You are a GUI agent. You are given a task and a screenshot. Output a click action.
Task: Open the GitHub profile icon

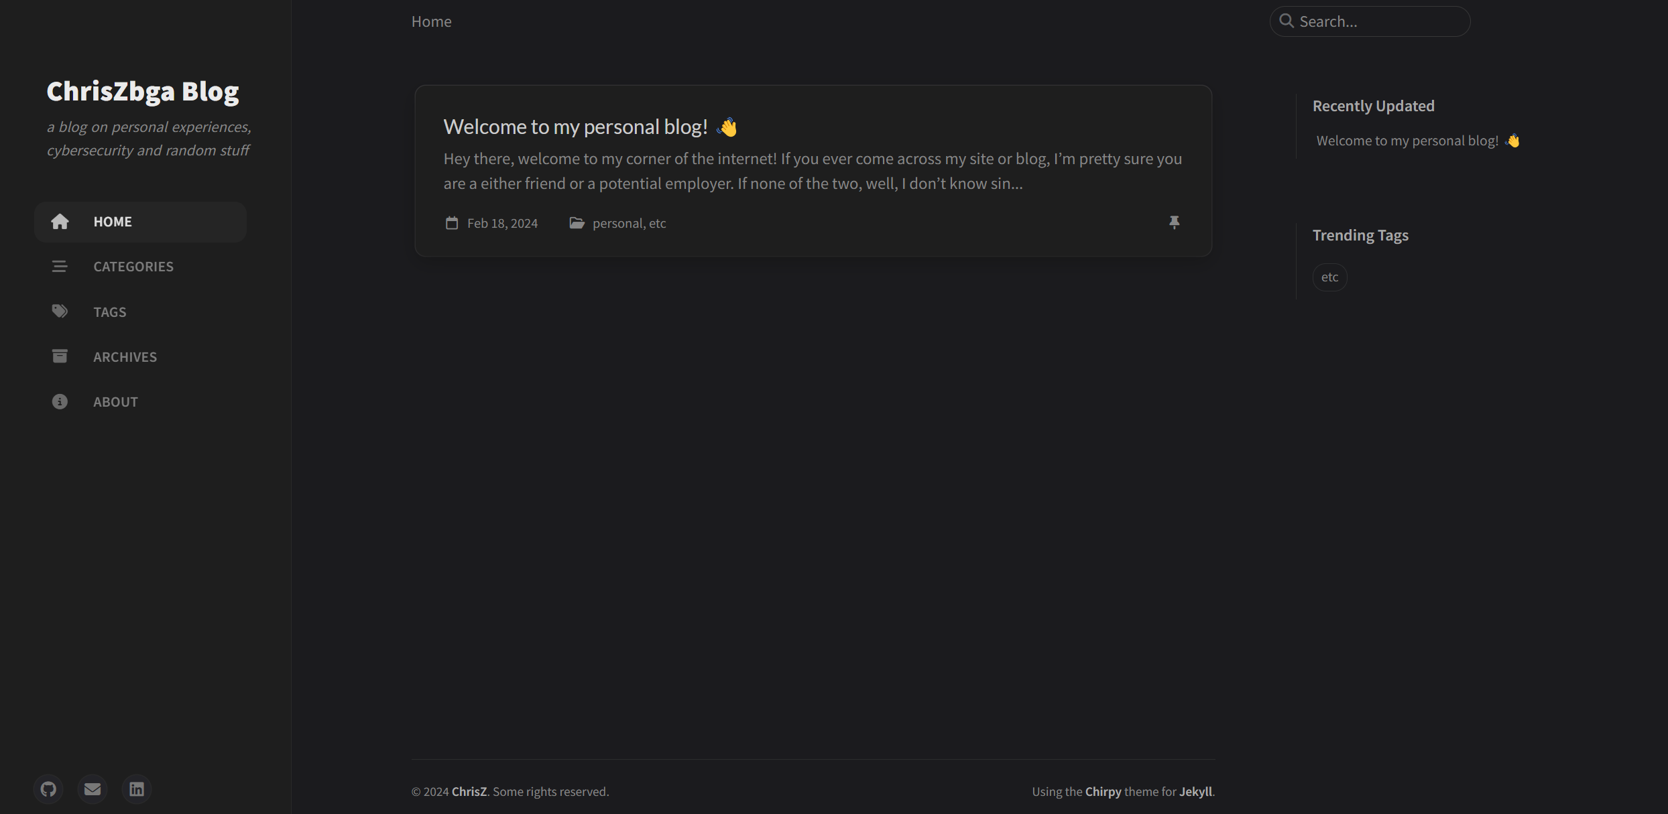point(48,789)
